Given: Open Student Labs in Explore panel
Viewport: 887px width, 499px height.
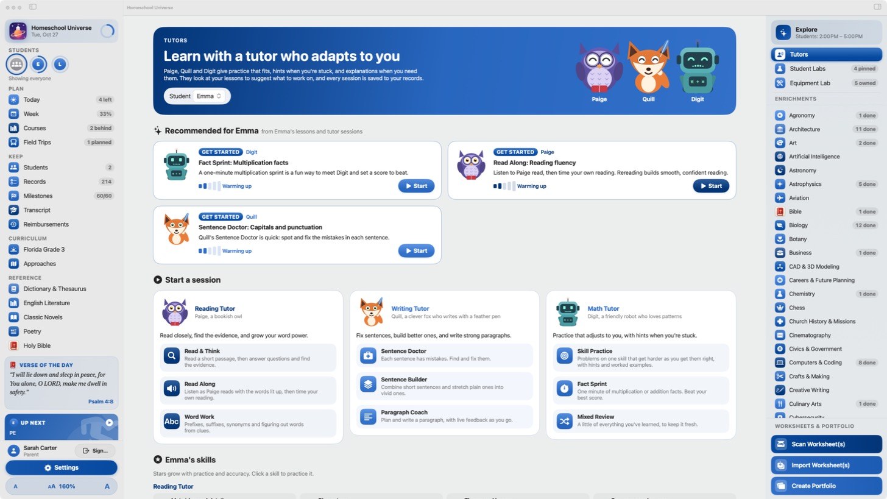Looking at the screenshot, I should tap(826, 69).
